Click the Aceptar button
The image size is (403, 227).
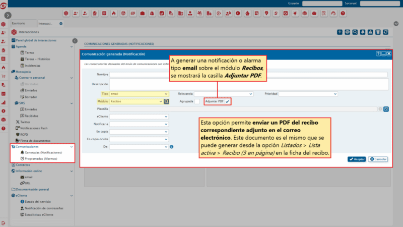point(357,159)
